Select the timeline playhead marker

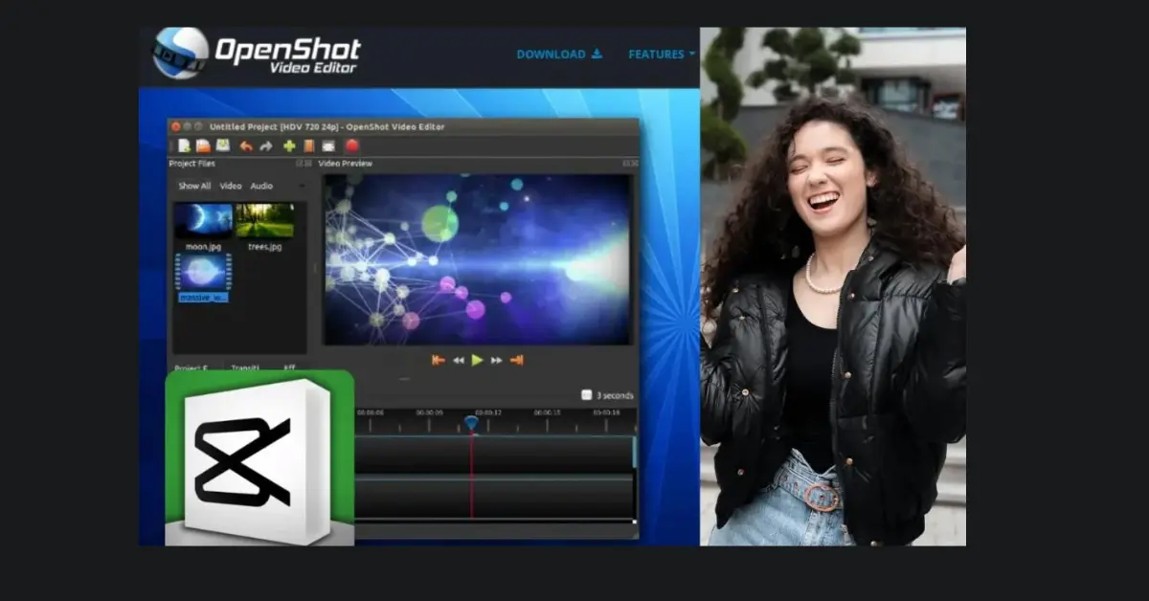(469, 422)
